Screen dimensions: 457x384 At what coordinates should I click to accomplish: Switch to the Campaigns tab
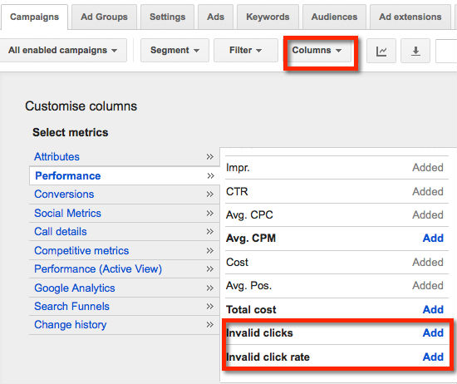coord(34,17)
